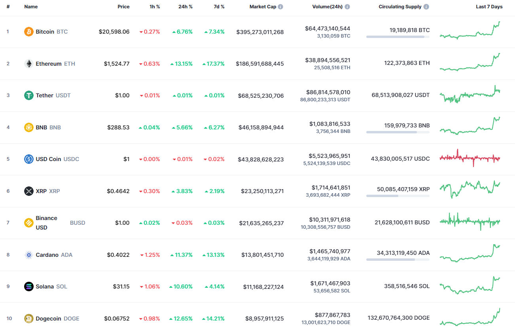The height and width of the screenshot is (332, 515).
Task: Open the Ethereum ETH coin page link
Action: 49,63
